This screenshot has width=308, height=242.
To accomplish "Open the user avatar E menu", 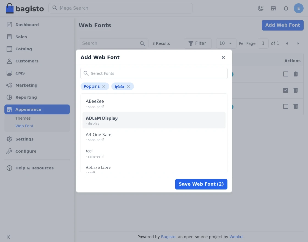I will pos(298,8).
